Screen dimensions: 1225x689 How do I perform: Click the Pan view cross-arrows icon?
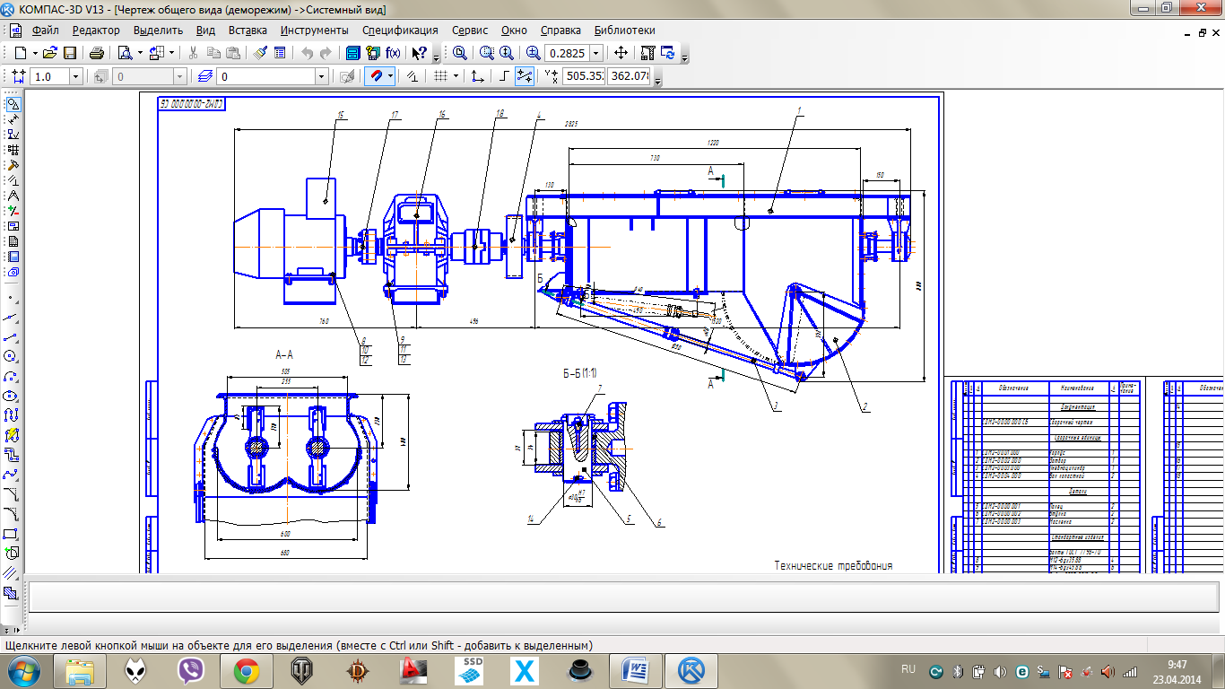(x=621, y=53)
